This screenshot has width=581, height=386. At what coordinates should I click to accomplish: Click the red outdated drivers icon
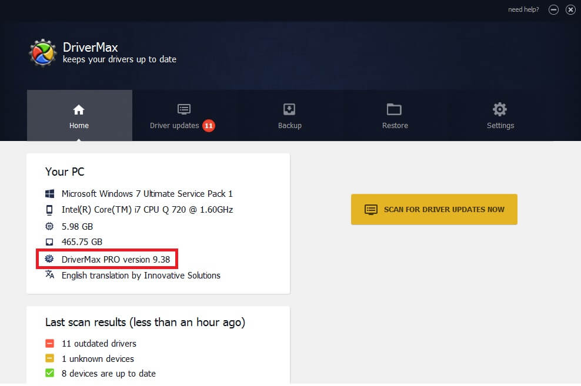49,344
